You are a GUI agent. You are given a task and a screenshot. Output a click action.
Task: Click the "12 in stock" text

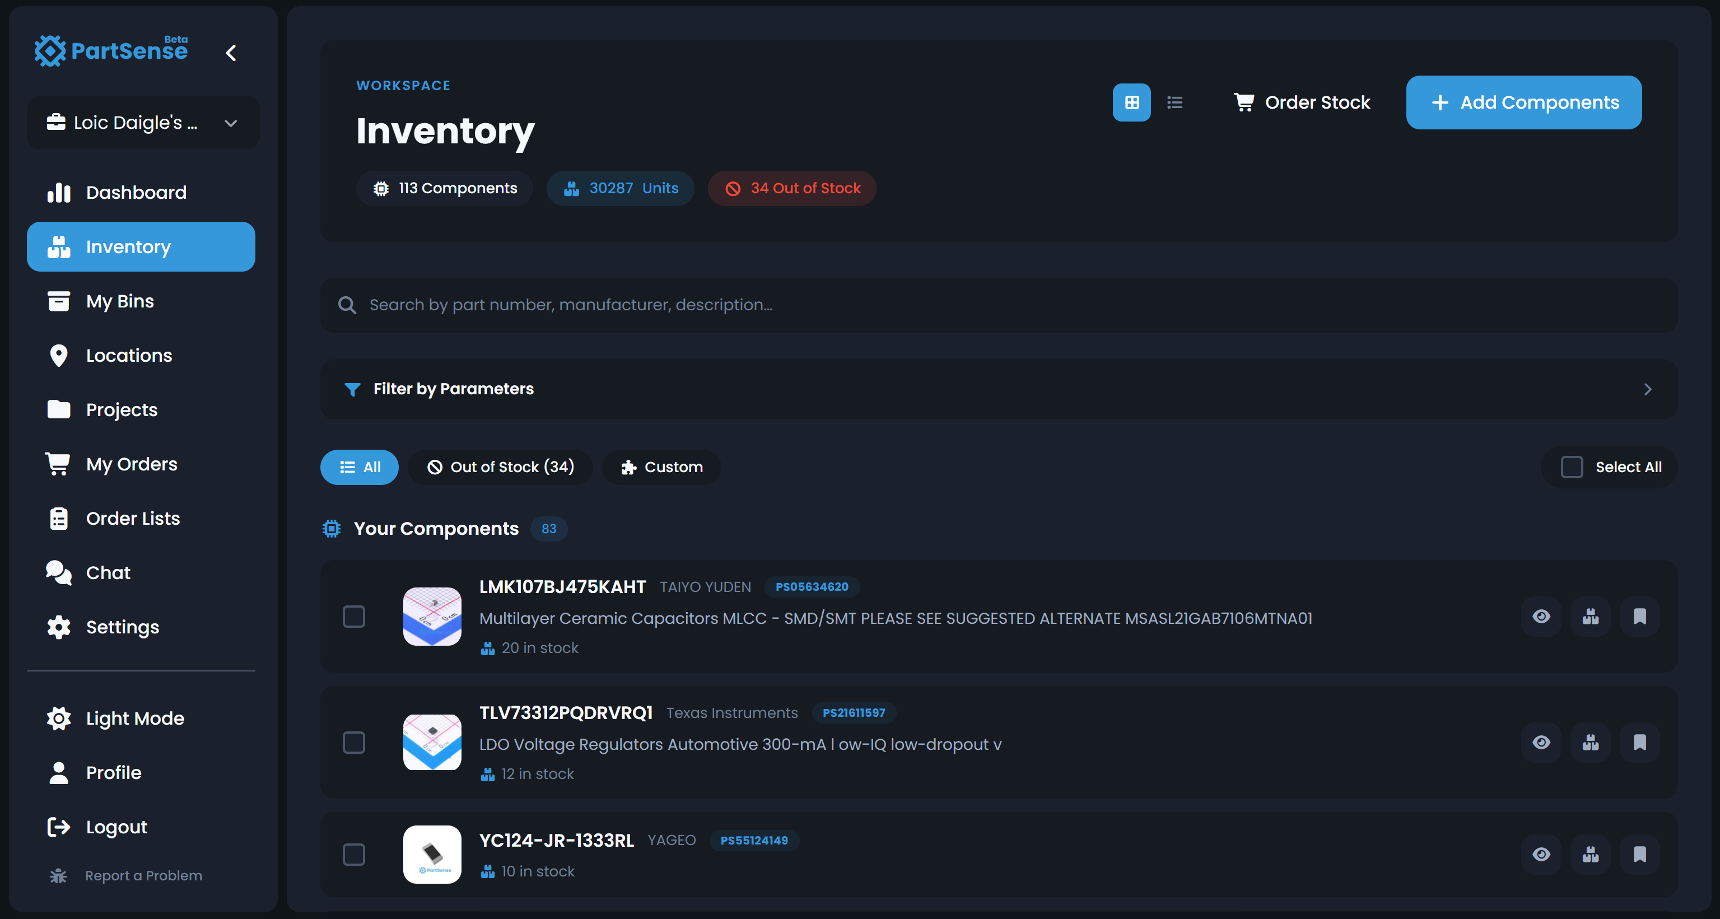point(538,773)
